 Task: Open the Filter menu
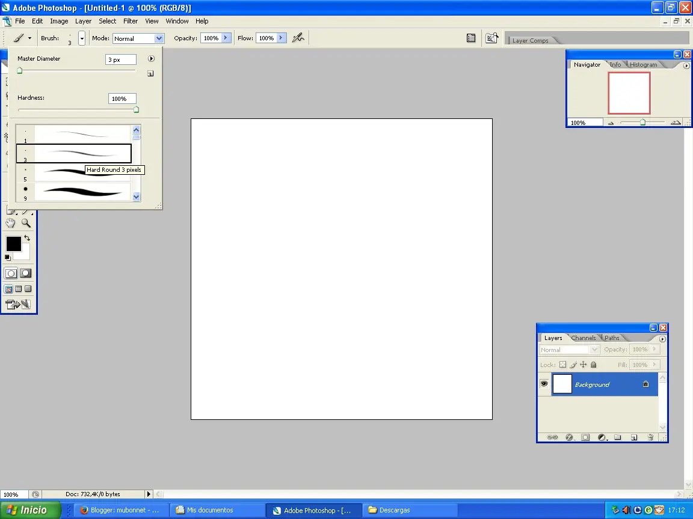pos(131,21)
